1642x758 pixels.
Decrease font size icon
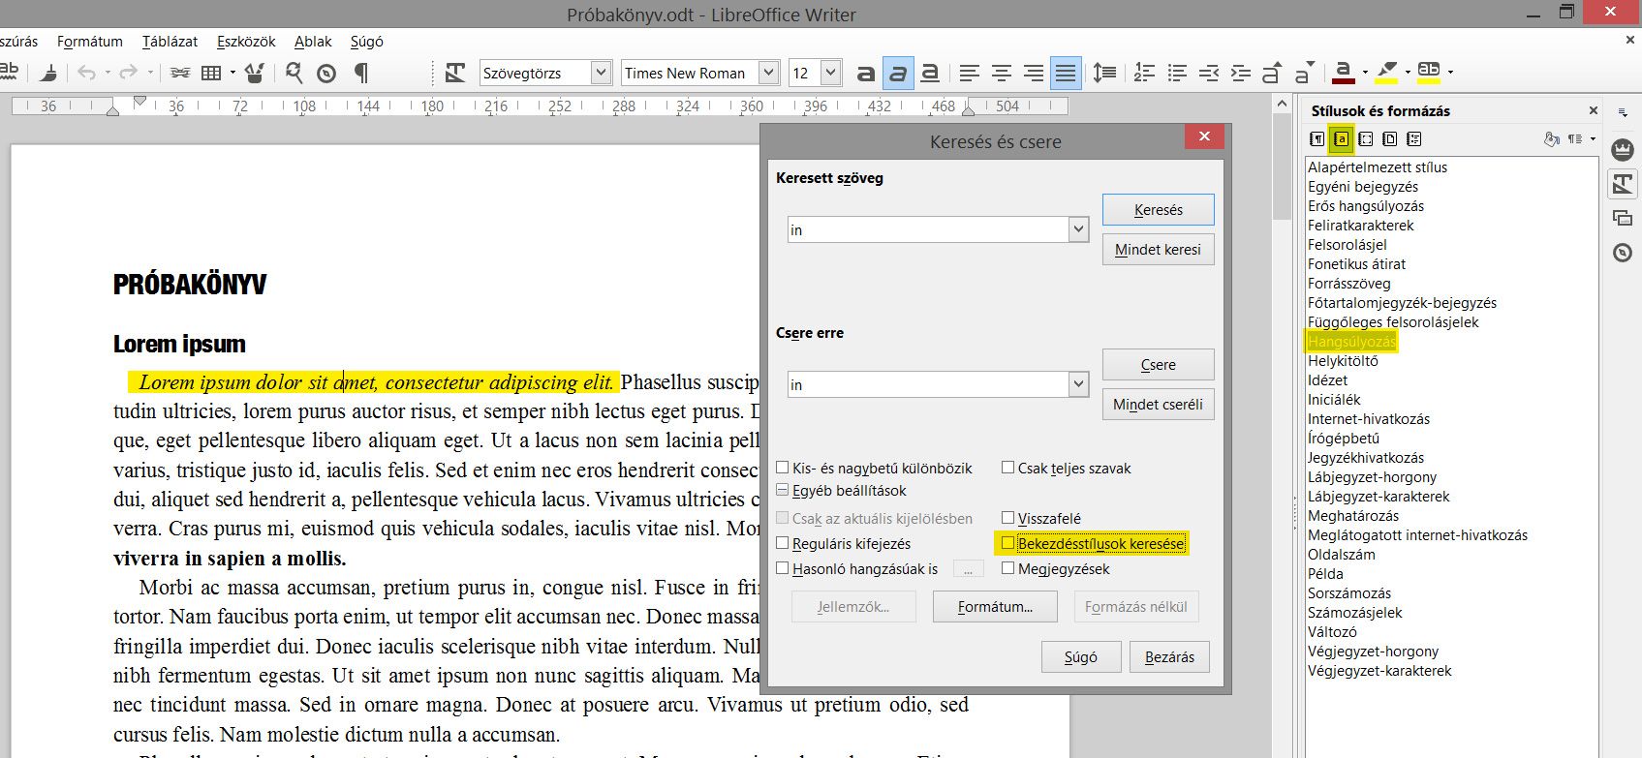[1304, 73]
